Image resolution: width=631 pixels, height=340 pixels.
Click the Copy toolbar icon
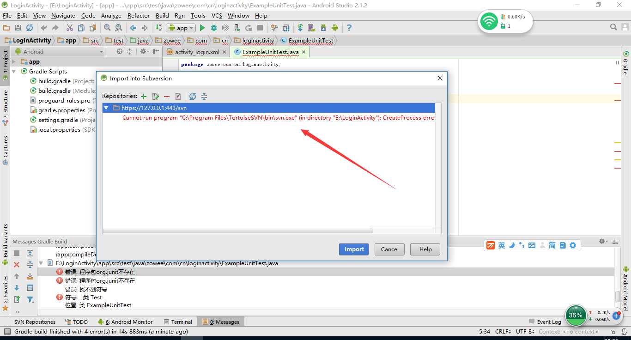point(81,28)
